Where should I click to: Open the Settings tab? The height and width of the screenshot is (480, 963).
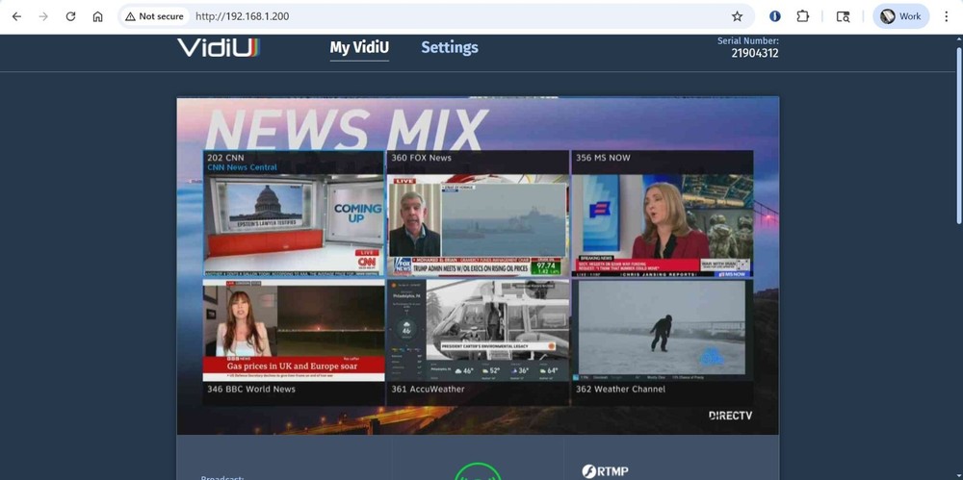pos(449,47)
